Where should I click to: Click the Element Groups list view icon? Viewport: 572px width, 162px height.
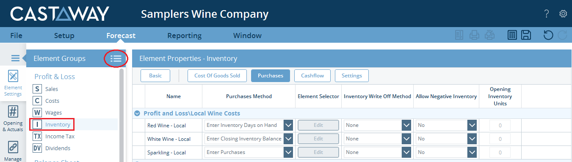coord(116,58)
